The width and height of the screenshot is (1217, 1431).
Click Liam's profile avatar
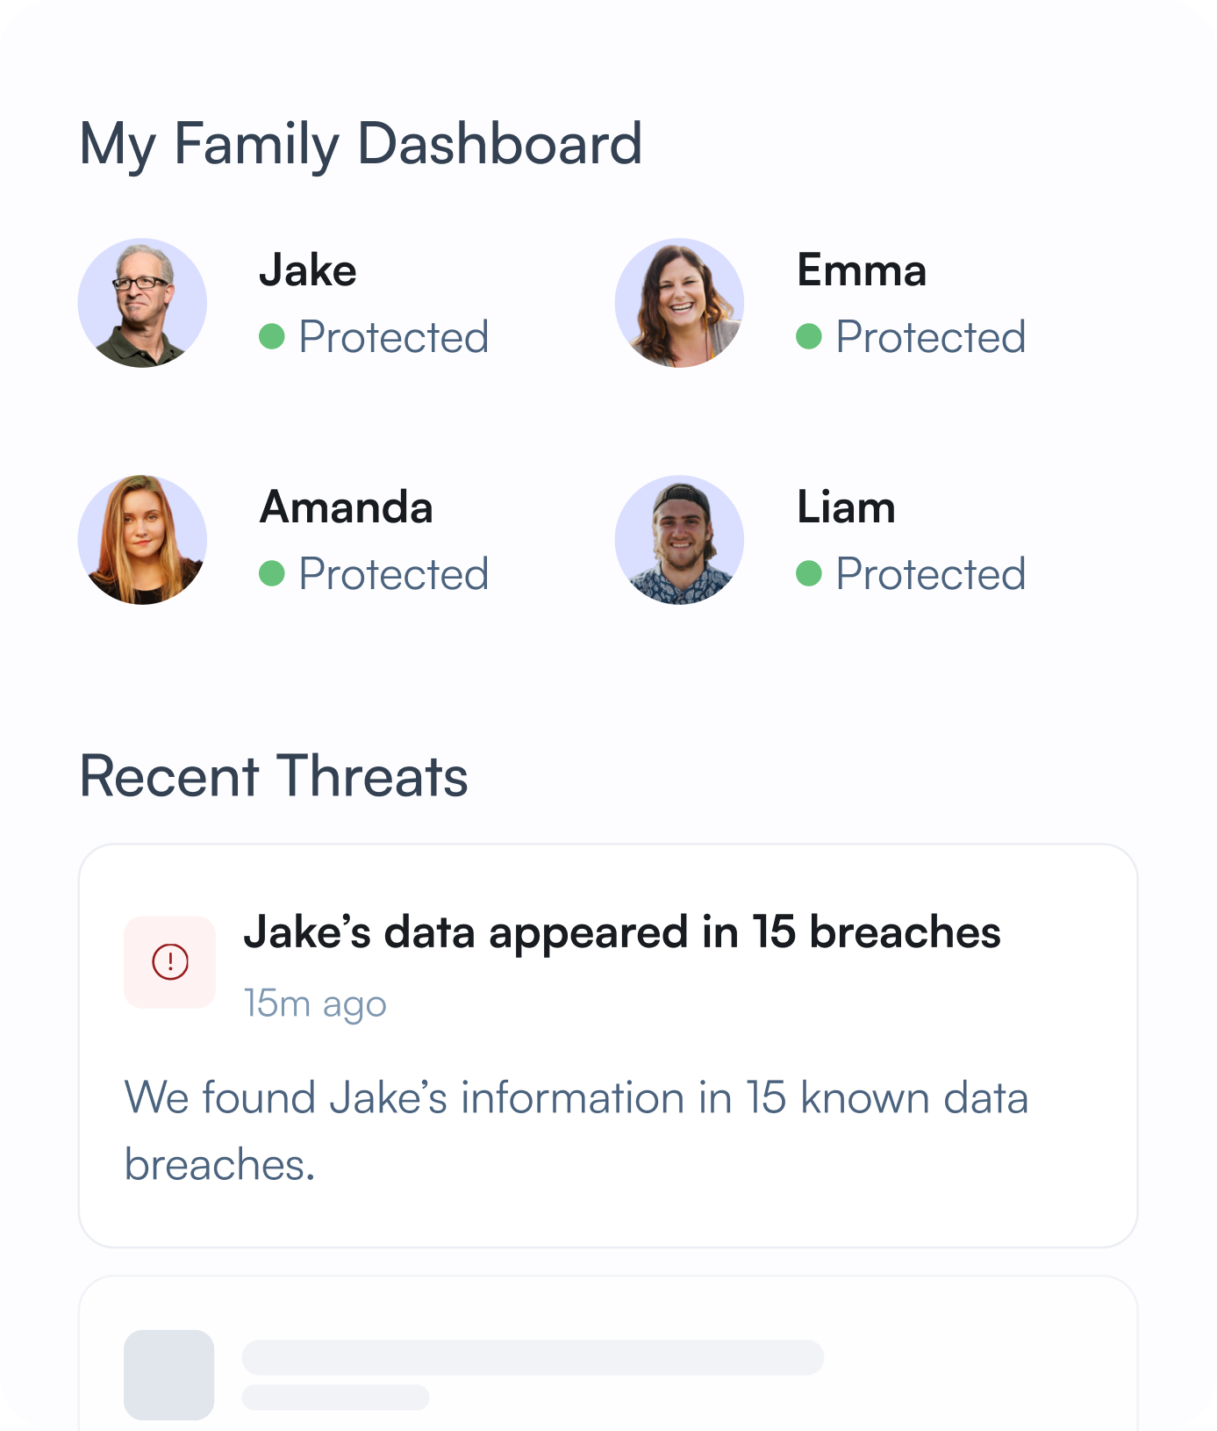click(680, 540)
